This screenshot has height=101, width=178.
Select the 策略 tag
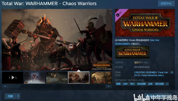tap(118, 84)
